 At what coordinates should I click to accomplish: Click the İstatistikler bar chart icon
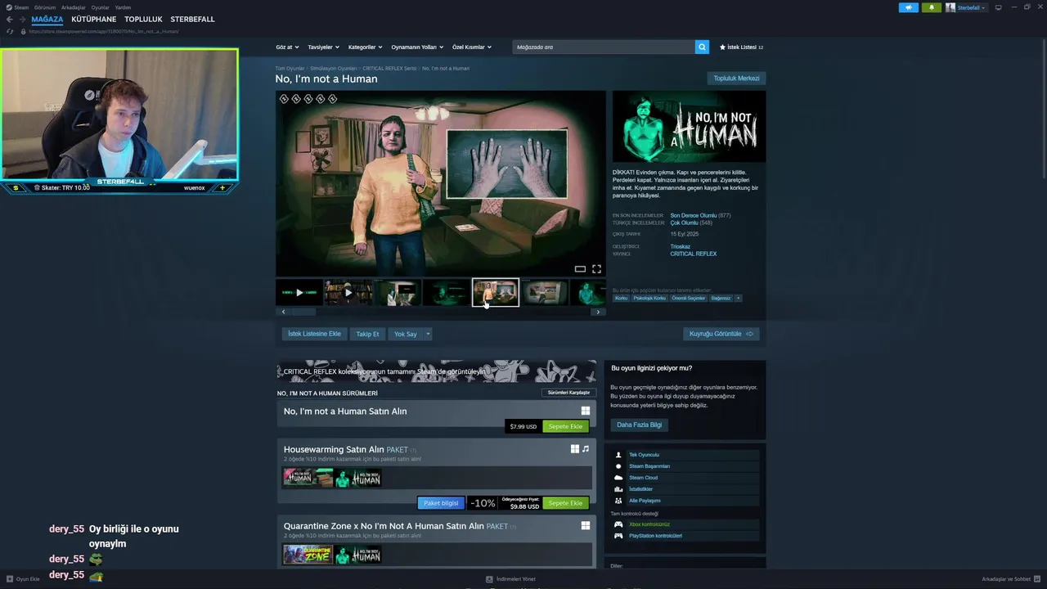coord(618,489)
